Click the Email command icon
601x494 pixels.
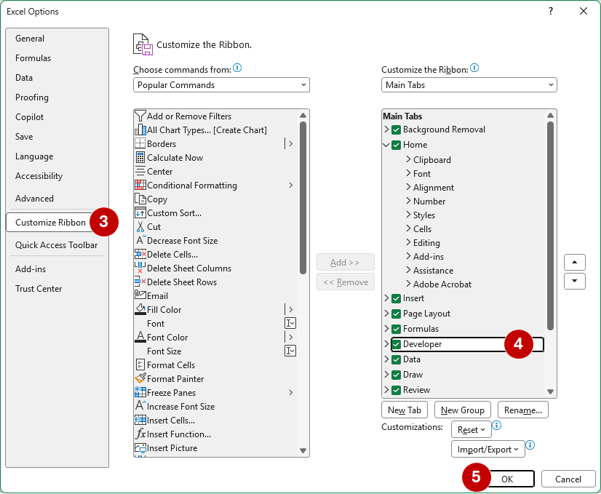pos(140,295)
